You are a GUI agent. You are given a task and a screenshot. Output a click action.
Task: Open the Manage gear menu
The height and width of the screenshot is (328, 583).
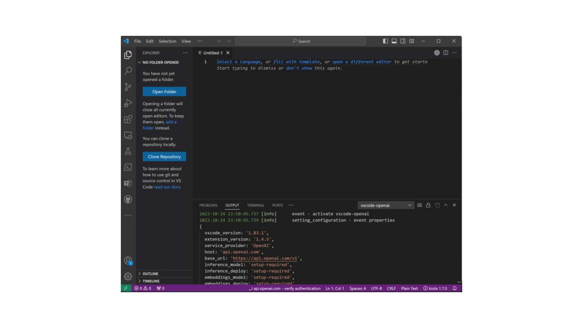point(128,276)
